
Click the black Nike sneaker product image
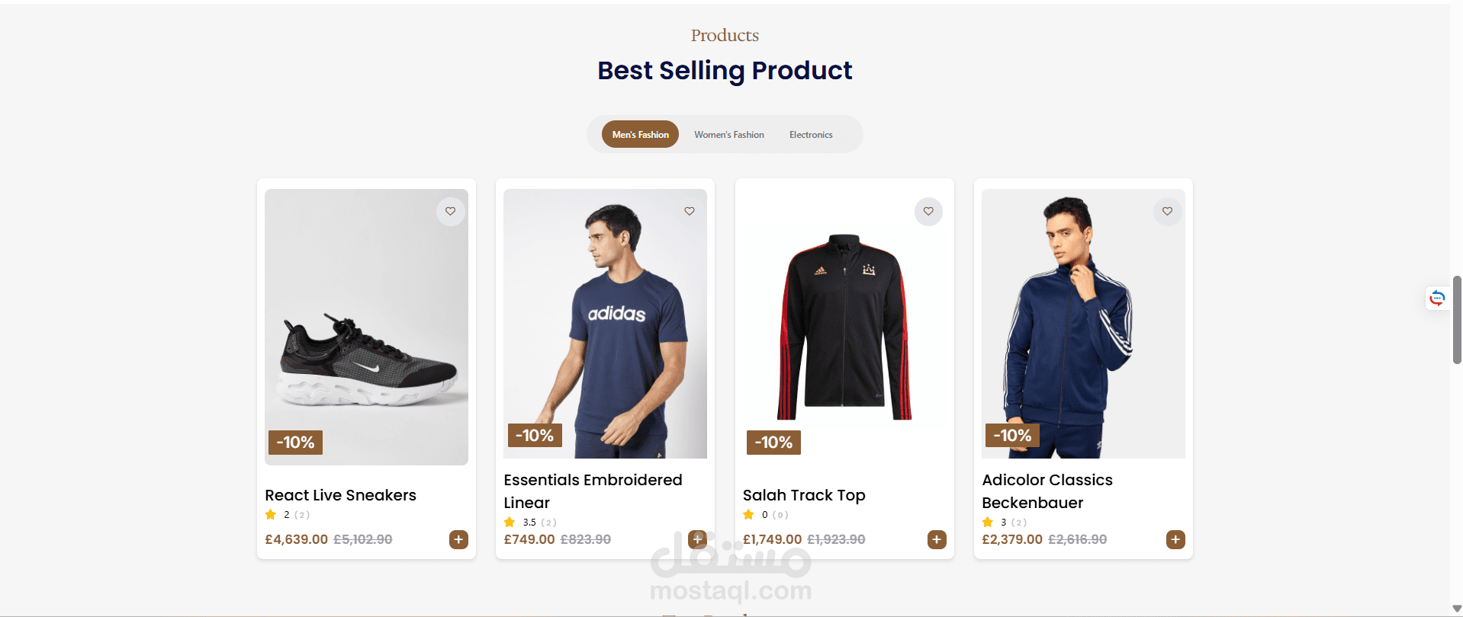tap(366, 328)
